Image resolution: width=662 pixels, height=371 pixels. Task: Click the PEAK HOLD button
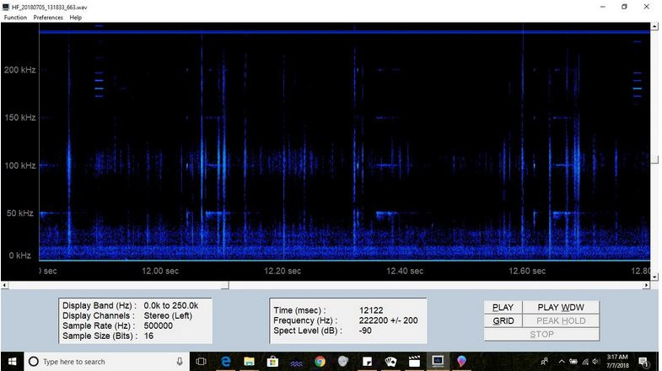[x=561, y=320]
